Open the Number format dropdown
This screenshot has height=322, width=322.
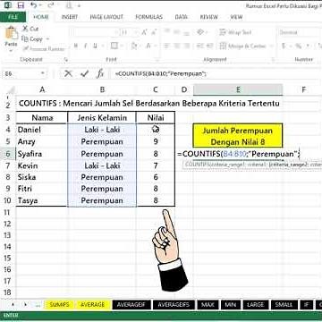pyautogui.click(x=300, y=32)
